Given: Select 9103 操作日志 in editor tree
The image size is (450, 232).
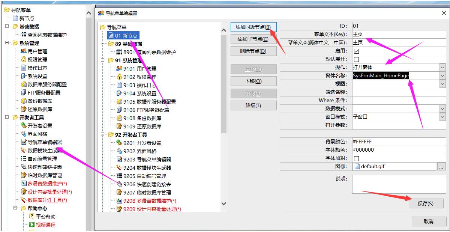Looking at the screenshot, I should 139,85.
